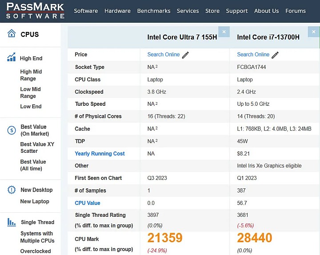Screen dimensions: 320x255
Task: Click the Best Value dollar icon
Action: [12, 130]
